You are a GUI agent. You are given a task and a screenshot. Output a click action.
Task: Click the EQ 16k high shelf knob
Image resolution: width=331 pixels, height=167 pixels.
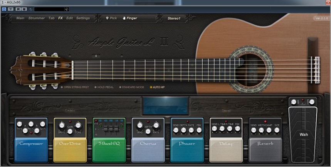click(x=122, y=126)
